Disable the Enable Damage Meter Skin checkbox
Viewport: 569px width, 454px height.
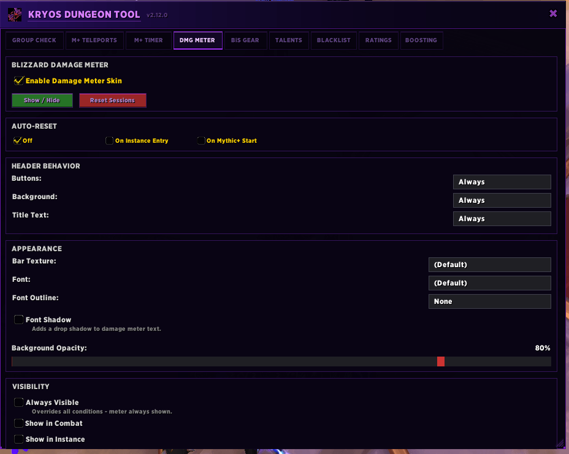[18, 80]
